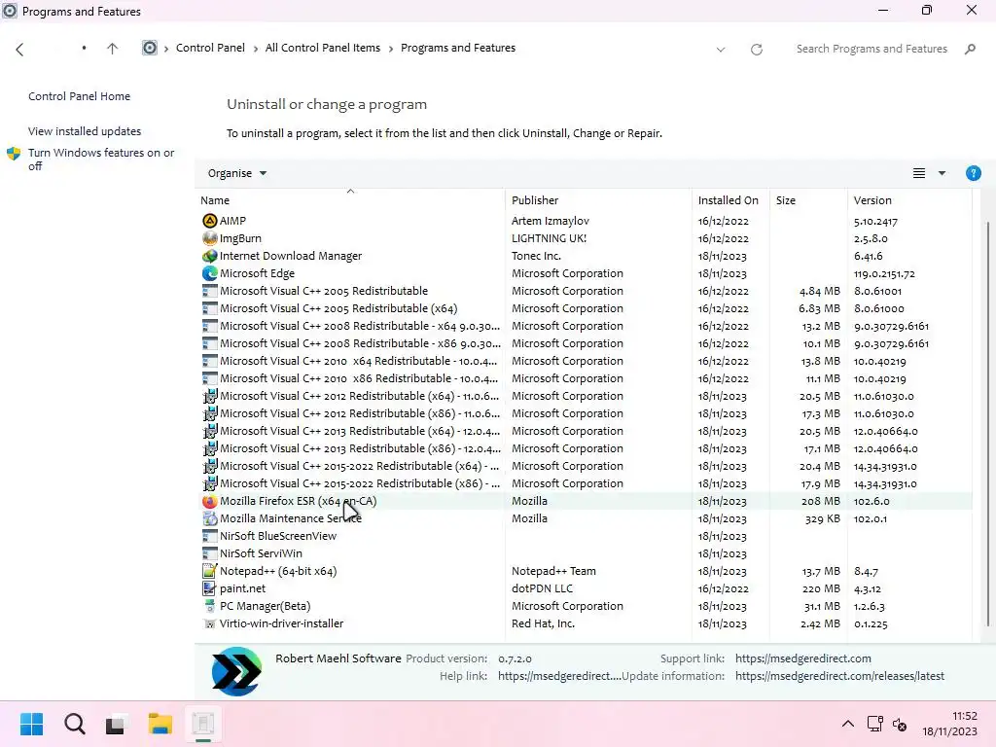Open the Organise dropdown menu
This screenshot has height=747, width=996.
(237, 173)
